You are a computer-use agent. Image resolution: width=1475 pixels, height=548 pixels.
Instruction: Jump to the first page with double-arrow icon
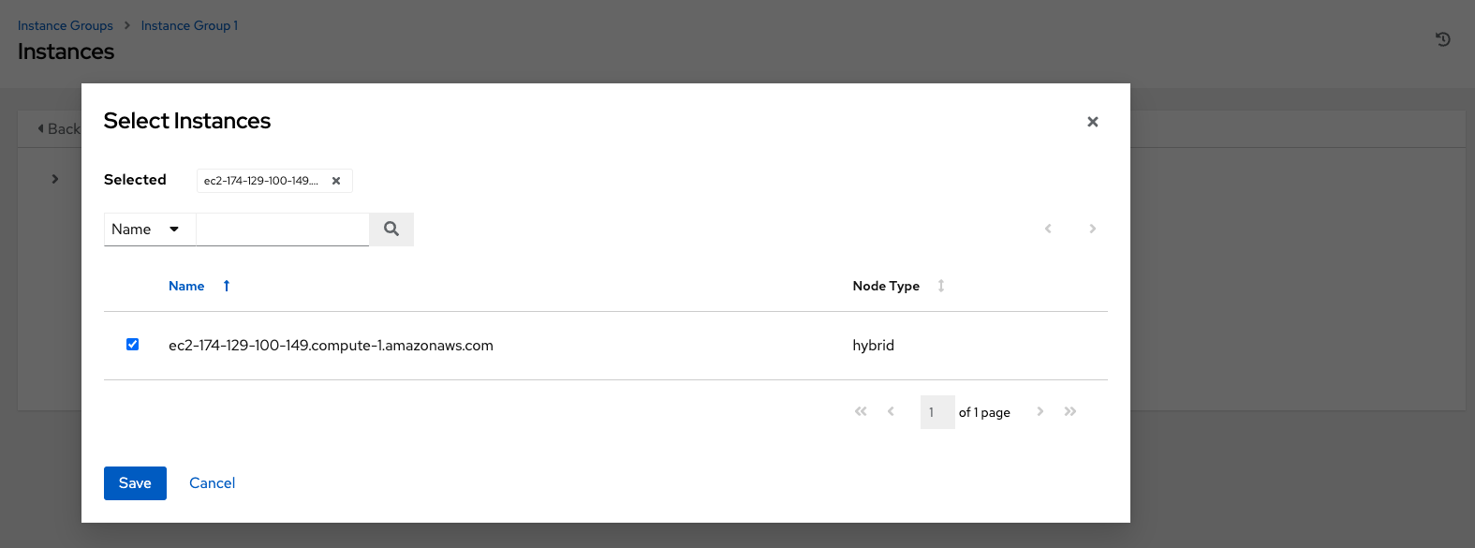[861, 411]
